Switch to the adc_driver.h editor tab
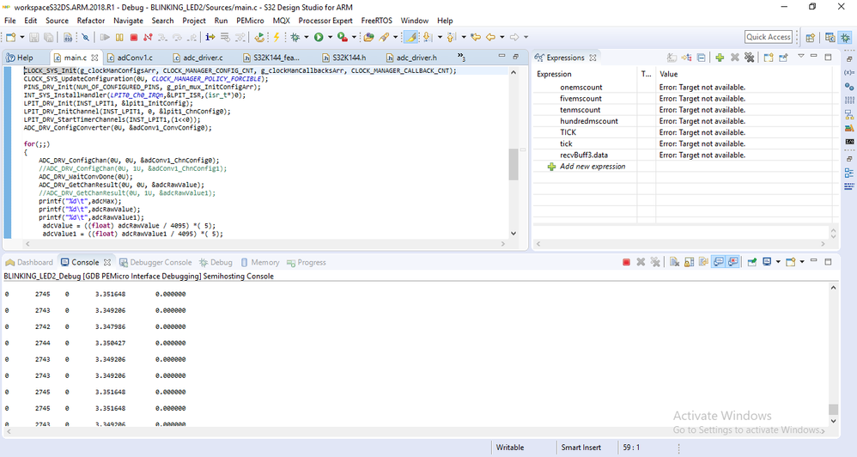The width and height of the screenshot is (857, 457). click(411, 58)
